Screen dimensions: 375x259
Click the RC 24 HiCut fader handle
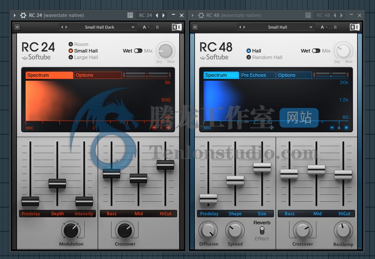point(165,165)
